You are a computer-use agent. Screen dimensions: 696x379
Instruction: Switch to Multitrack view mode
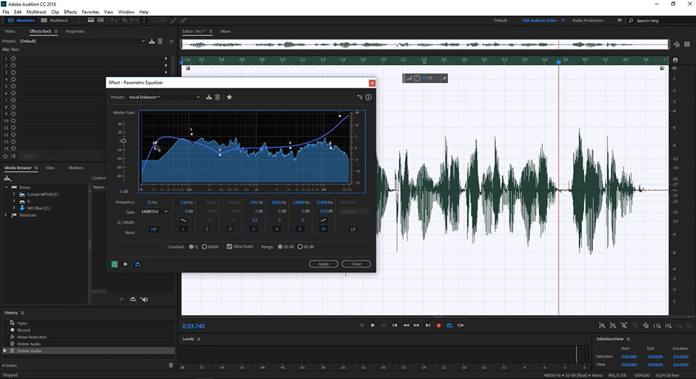tap(54, 20)
